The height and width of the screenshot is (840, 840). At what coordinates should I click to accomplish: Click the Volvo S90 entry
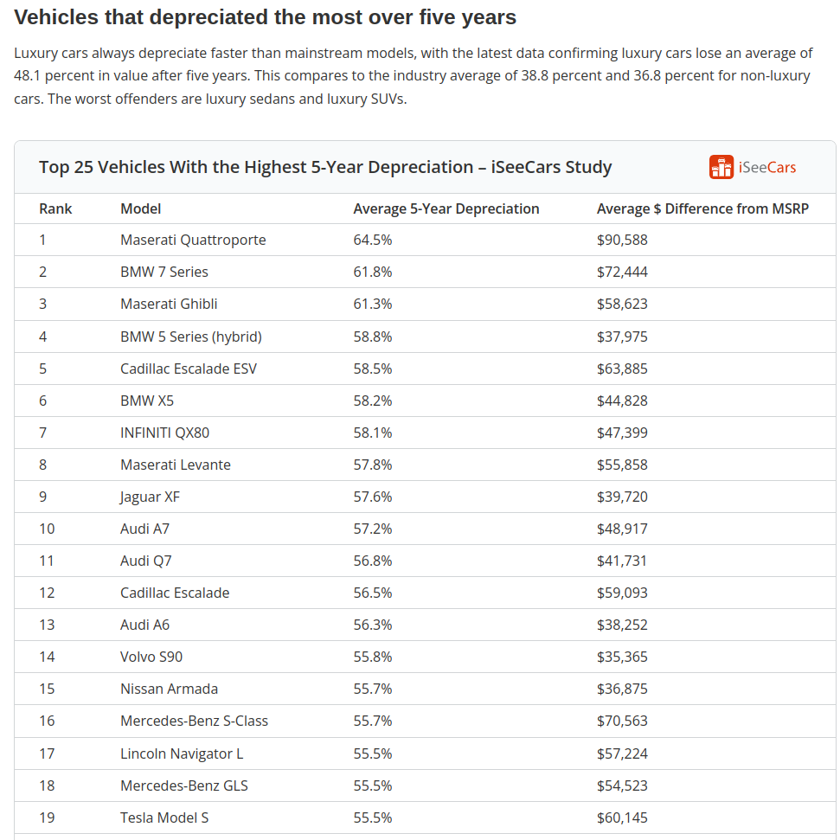[151, 657]
